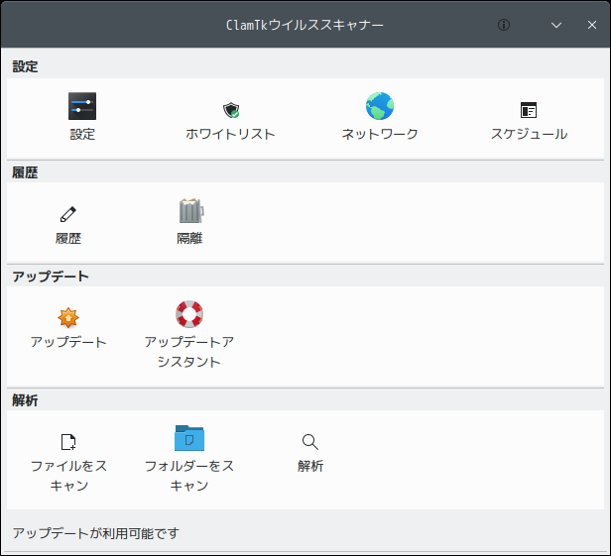Viewport: 611px width, 556px height.
Task: Select the 解析 section heading
Action: coord(25,400)
